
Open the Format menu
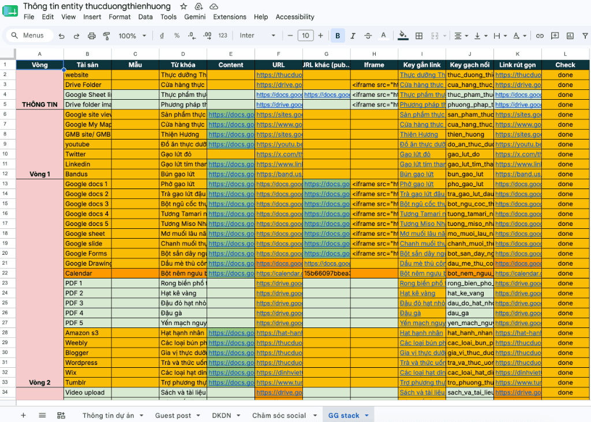pyautogui.click(x=119, y=17)
